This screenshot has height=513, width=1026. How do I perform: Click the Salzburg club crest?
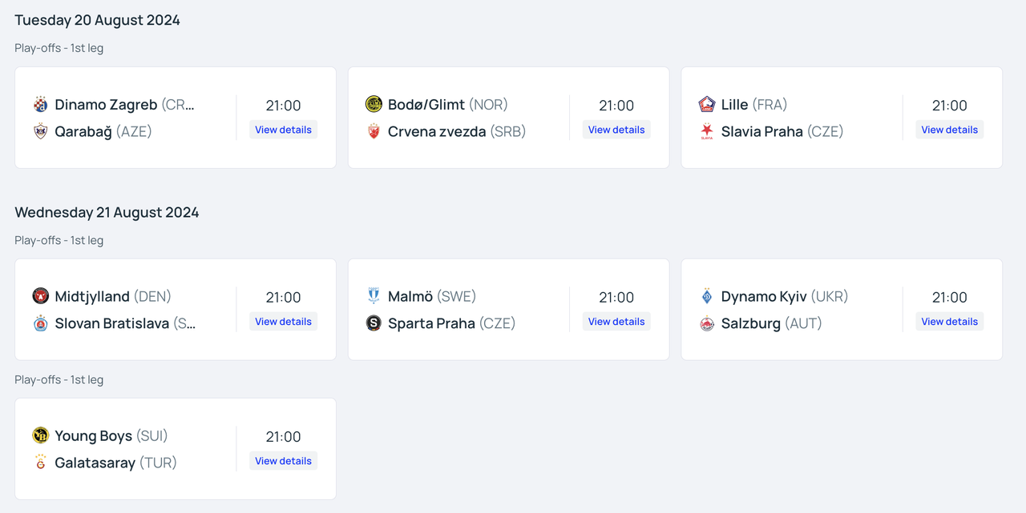[707, 323]
